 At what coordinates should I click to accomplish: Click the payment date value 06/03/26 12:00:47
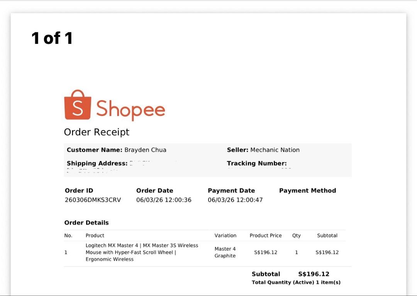235,200
